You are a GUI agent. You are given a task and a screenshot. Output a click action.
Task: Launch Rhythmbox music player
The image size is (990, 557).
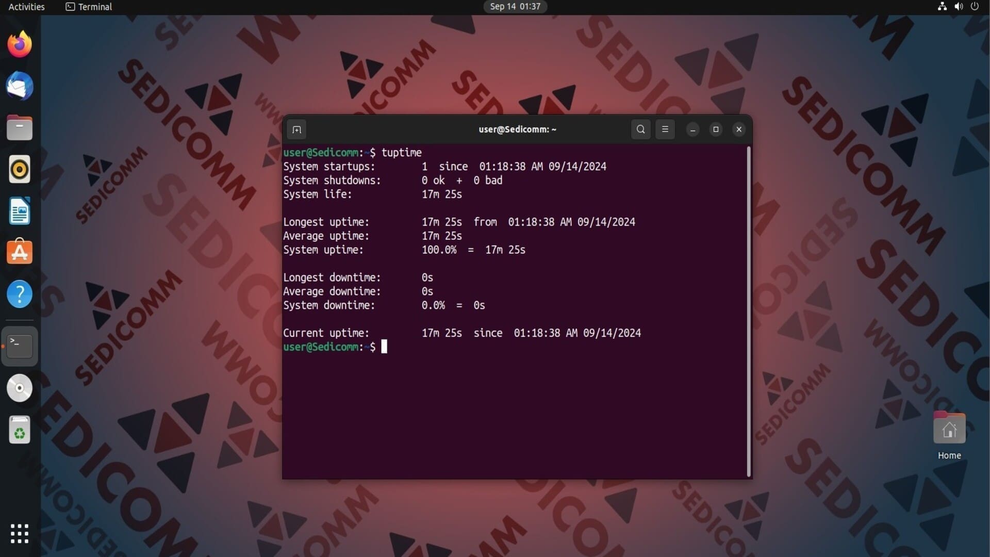point(20,169)
